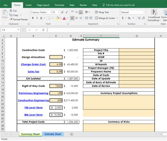Switch to the Page Layout tab

click(x=43, y=5)
